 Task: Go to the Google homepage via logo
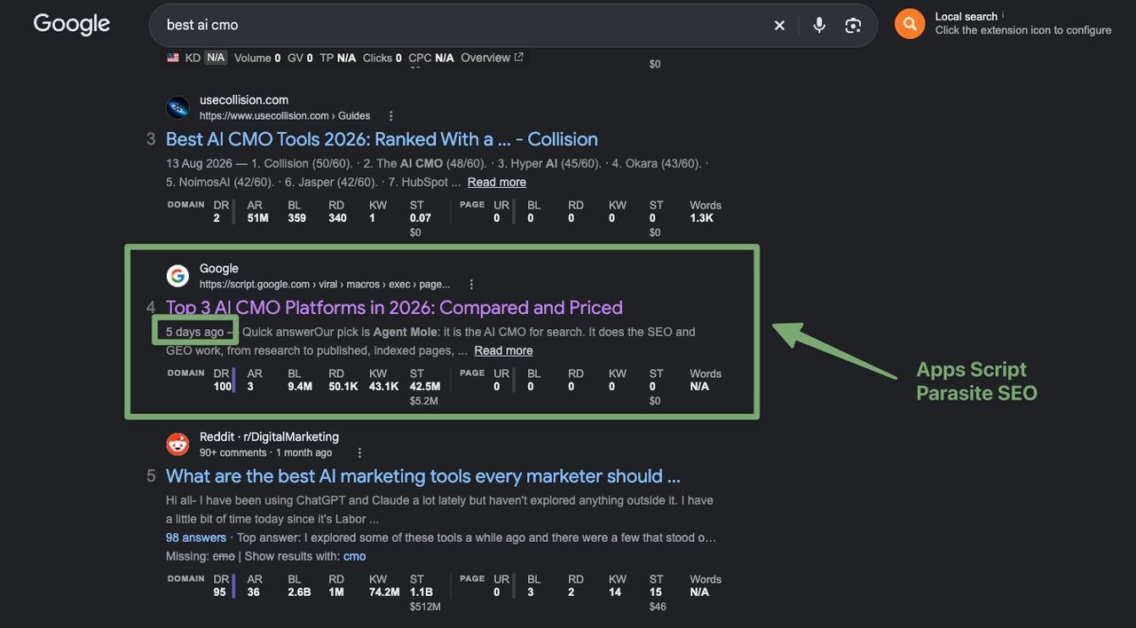point(72,24)
